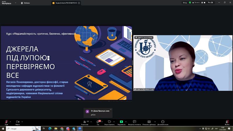Mute the microphone in Zoom toolbar
The height and width of the screenshot is (131, 233).
6,122
